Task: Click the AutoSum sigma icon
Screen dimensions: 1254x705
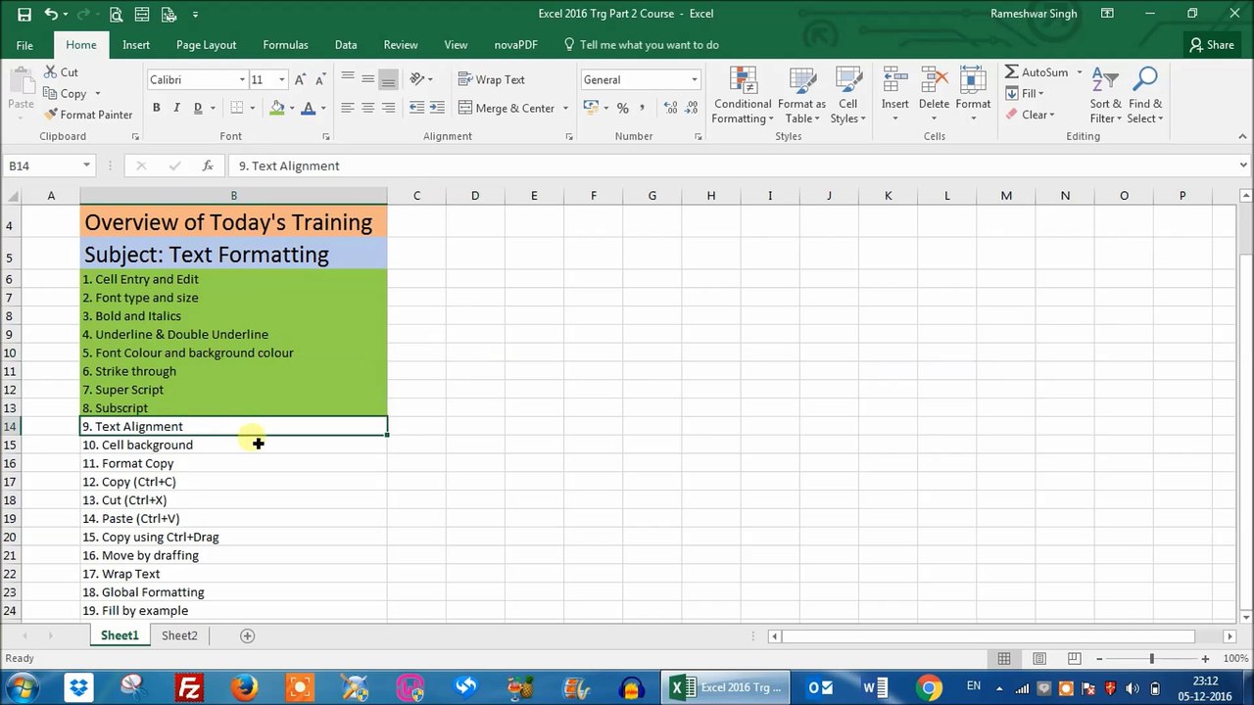Action: click(1011, 72)
